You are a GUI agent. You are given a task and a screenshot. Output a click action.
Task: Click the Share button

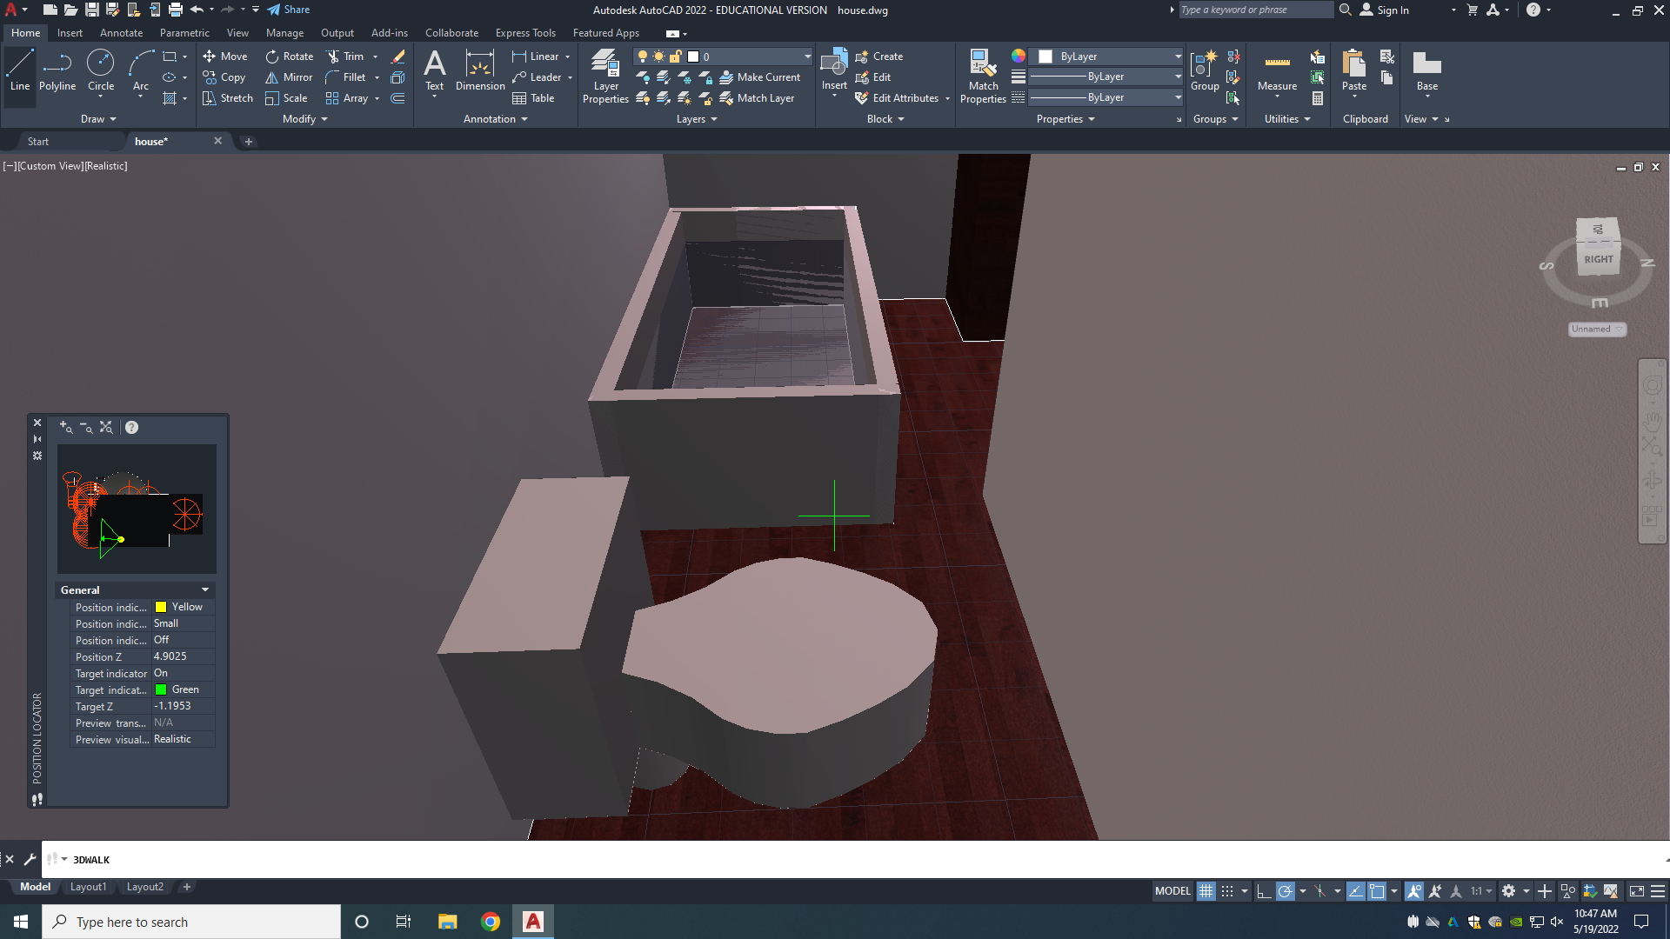(x=288, y=10)
